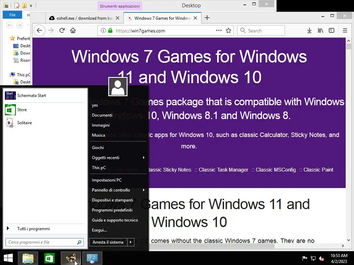Click the Firefox Search box
Screen dimensions: 354x265
coord(261,30)
